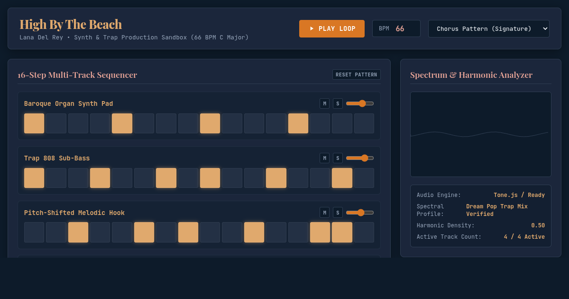Click the Harmonic Density value "0.50"
Viewport: 569px width, 299px height.
point(538,225)
